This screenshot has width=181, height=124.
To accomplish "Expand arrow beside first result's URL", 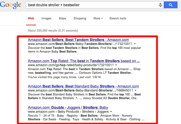I will click(135, 44).
